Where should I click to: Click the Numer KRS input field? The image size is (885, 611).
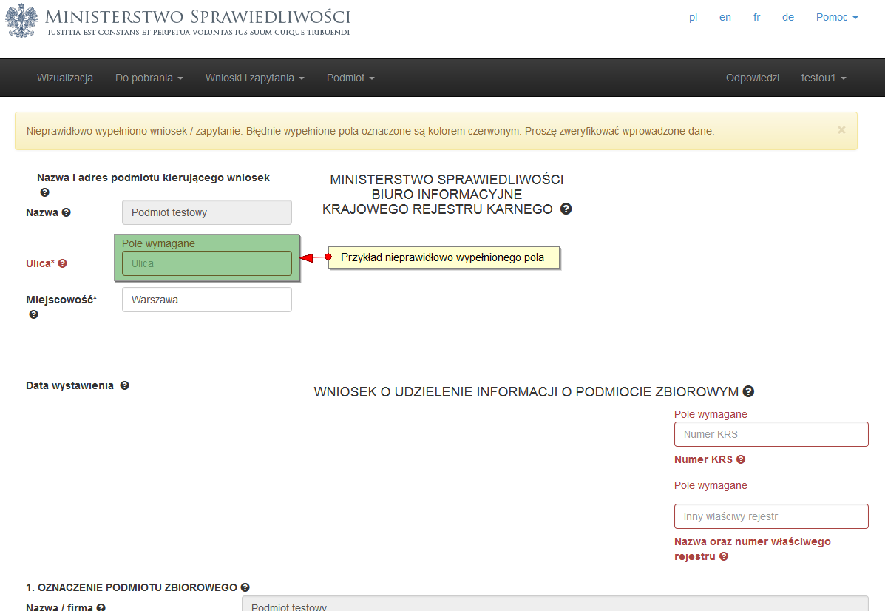click(x=771, y=434)
